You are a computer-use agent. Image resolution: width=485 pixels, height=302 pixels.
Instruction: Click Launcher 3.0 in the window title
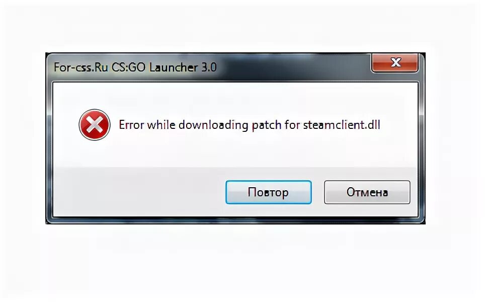pos(183,67)
